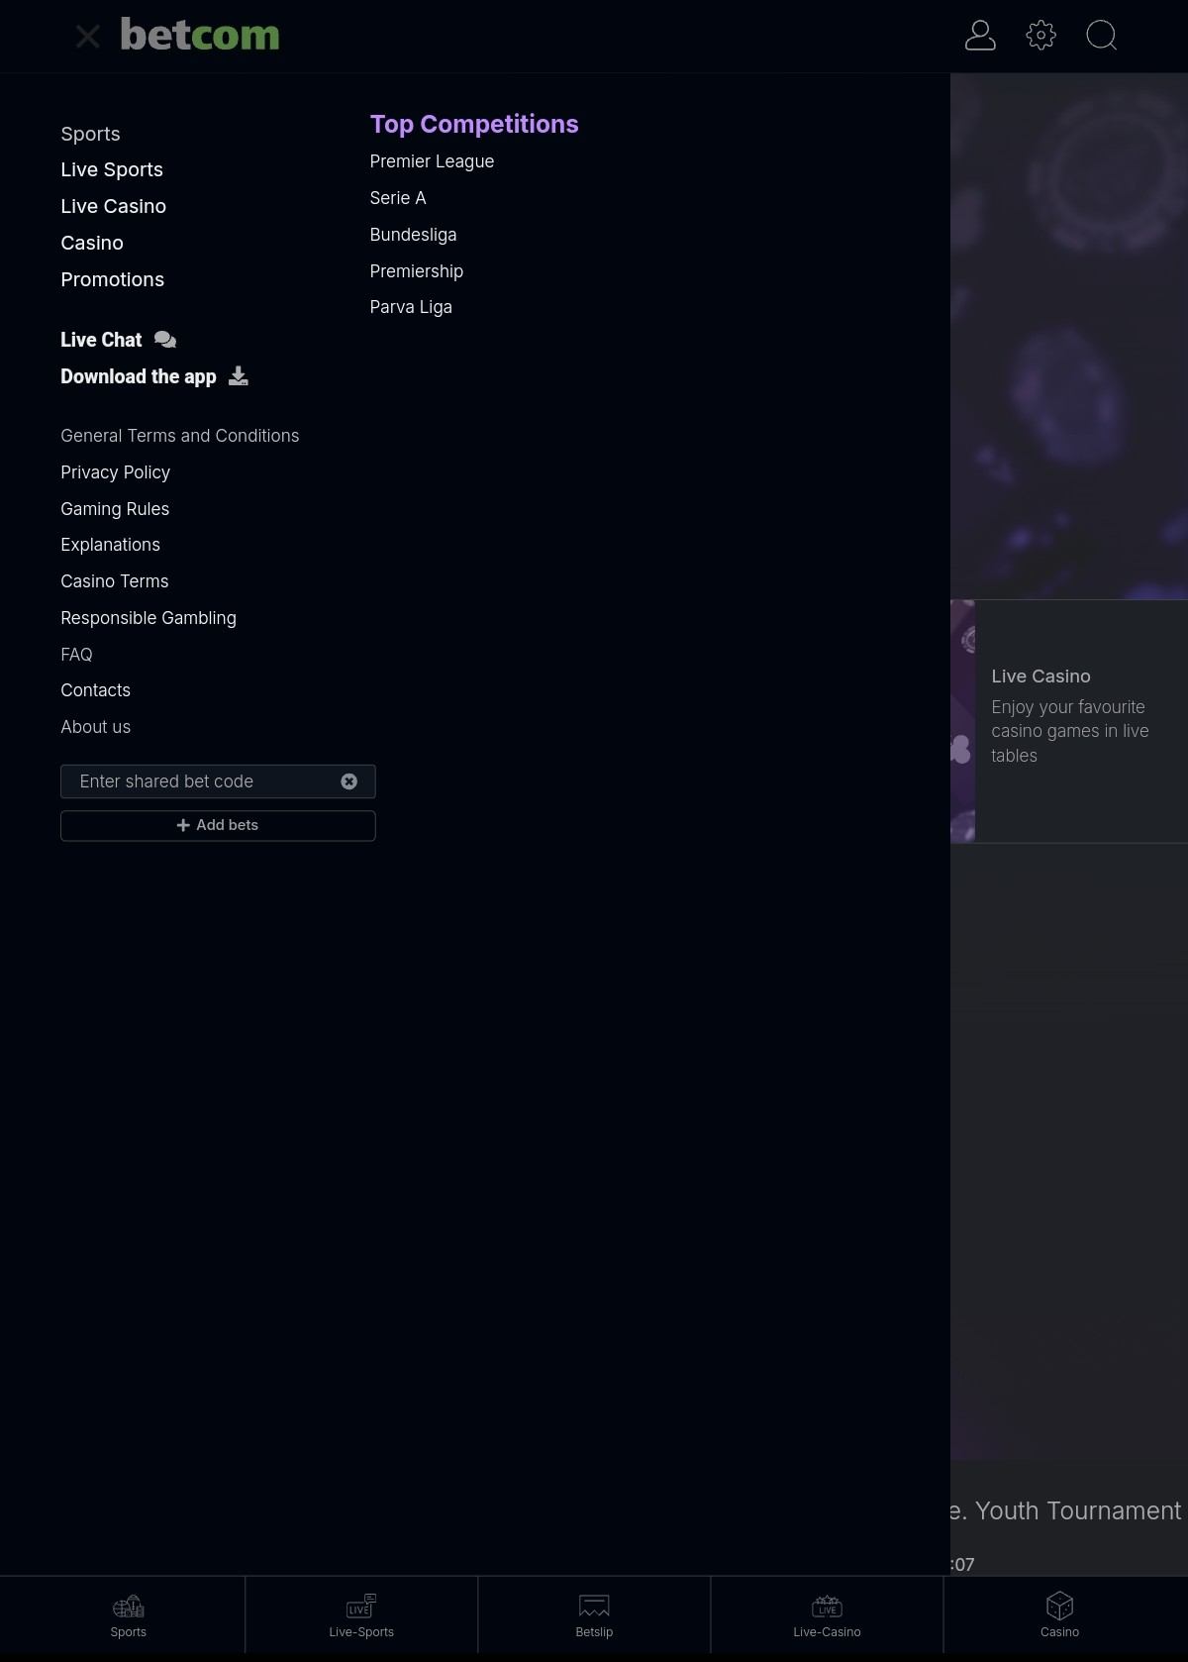
Task: Open Live Chat speech bubble icon
Action: 165,340
